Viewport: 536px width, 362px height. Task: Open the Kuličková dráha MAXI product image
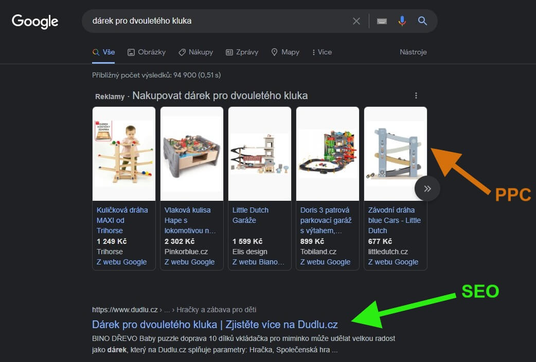124,154
